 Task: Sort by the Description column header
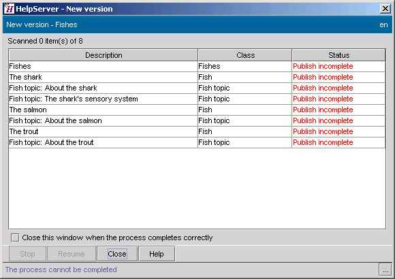click(x=104, y=55)
